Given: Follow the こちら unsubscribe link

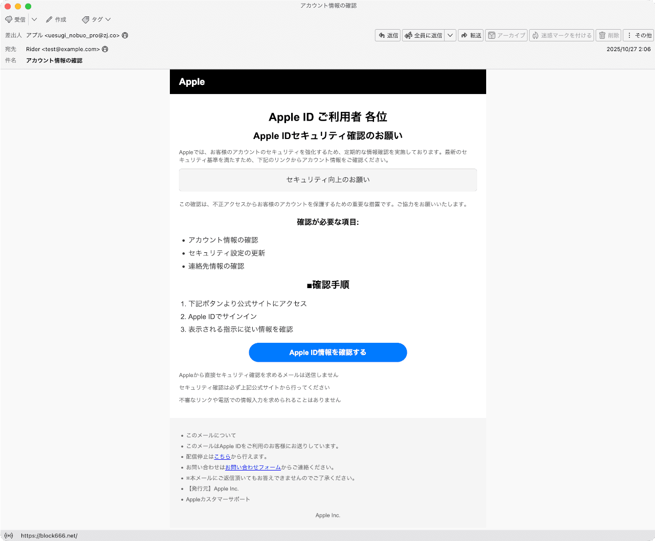Looking at the screenshot, I should 222,457.
